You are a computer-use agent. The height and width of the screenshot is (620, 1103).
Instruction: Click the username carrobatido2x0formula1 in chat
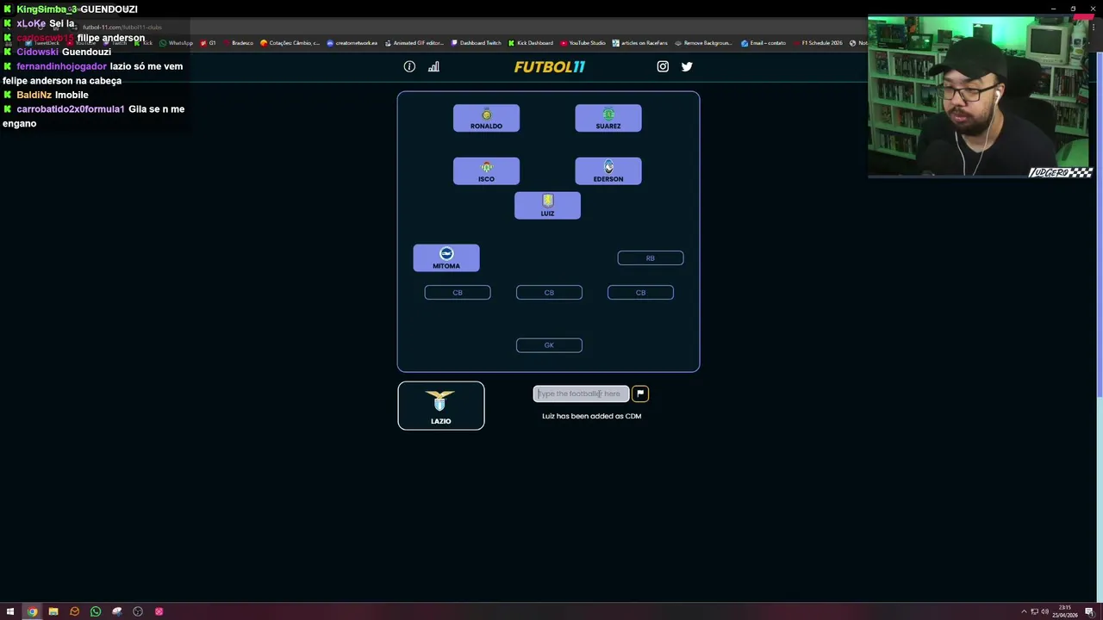pos(71,109)
